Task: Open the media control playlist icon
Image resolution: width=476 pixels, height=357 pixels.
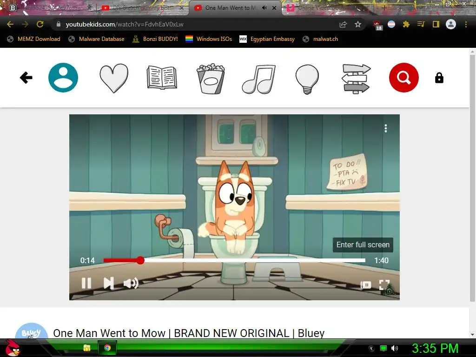Action: (421, 24)
